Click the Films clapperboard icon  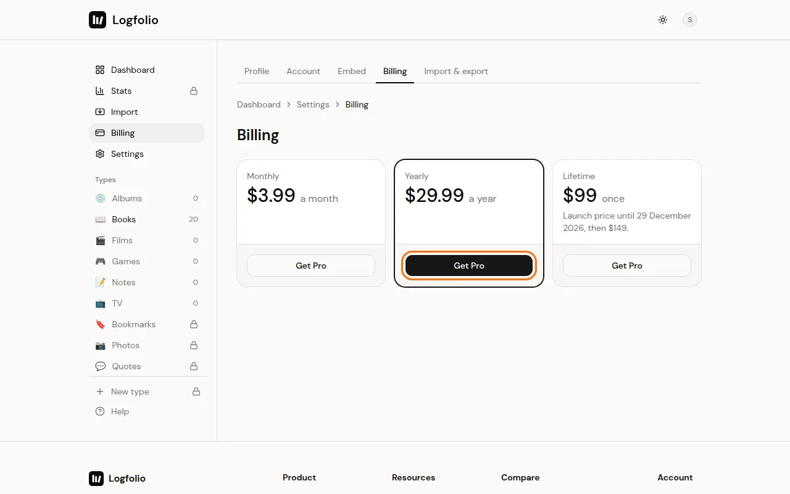[101, 240]
